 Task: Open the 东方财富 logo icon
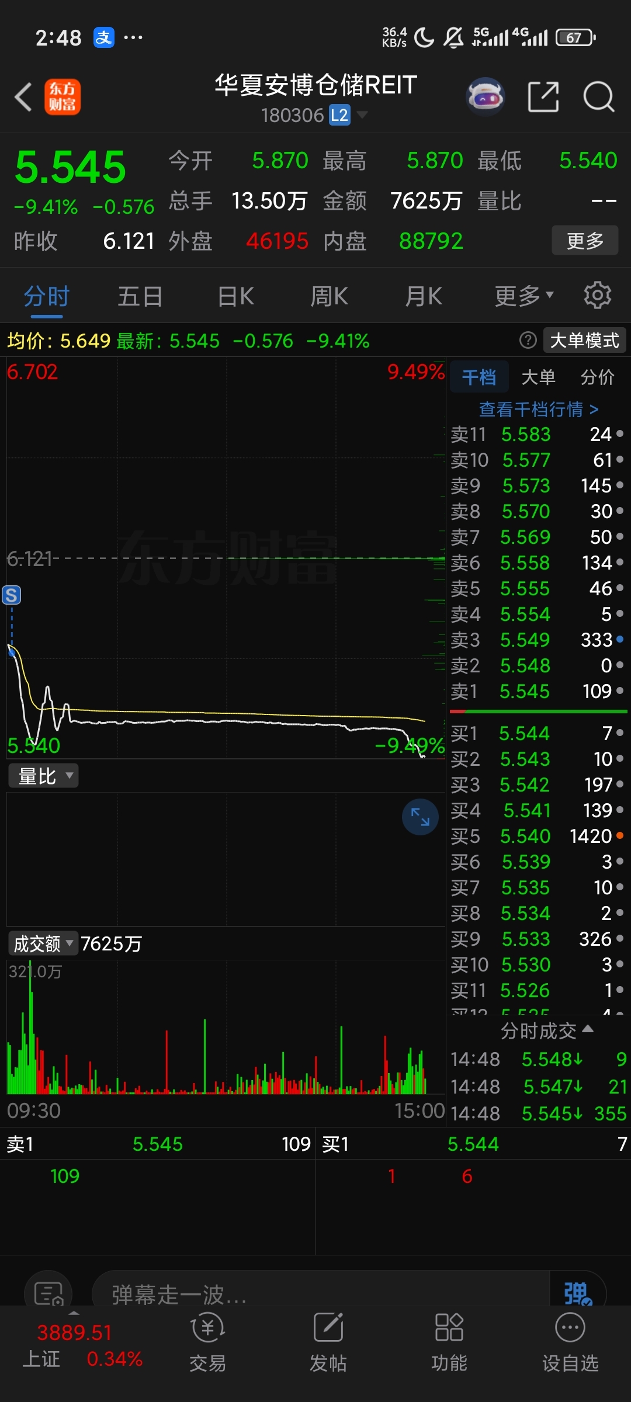63,97
